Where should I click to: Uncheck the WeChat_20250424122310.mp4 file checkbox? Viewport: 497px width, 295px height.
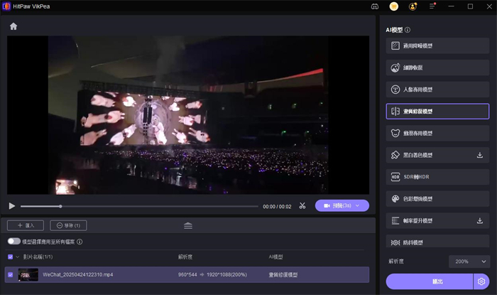click(x=10, y=274)
